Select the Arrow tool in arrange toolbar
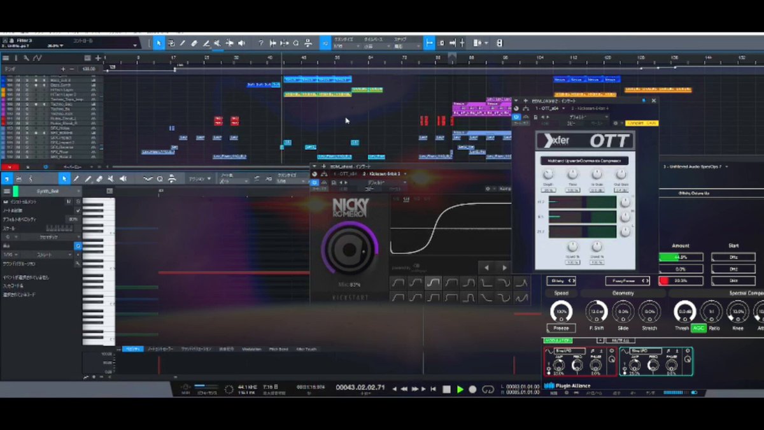Image resolution: width=764 pixels, height=430 pixels. [159, 43]
